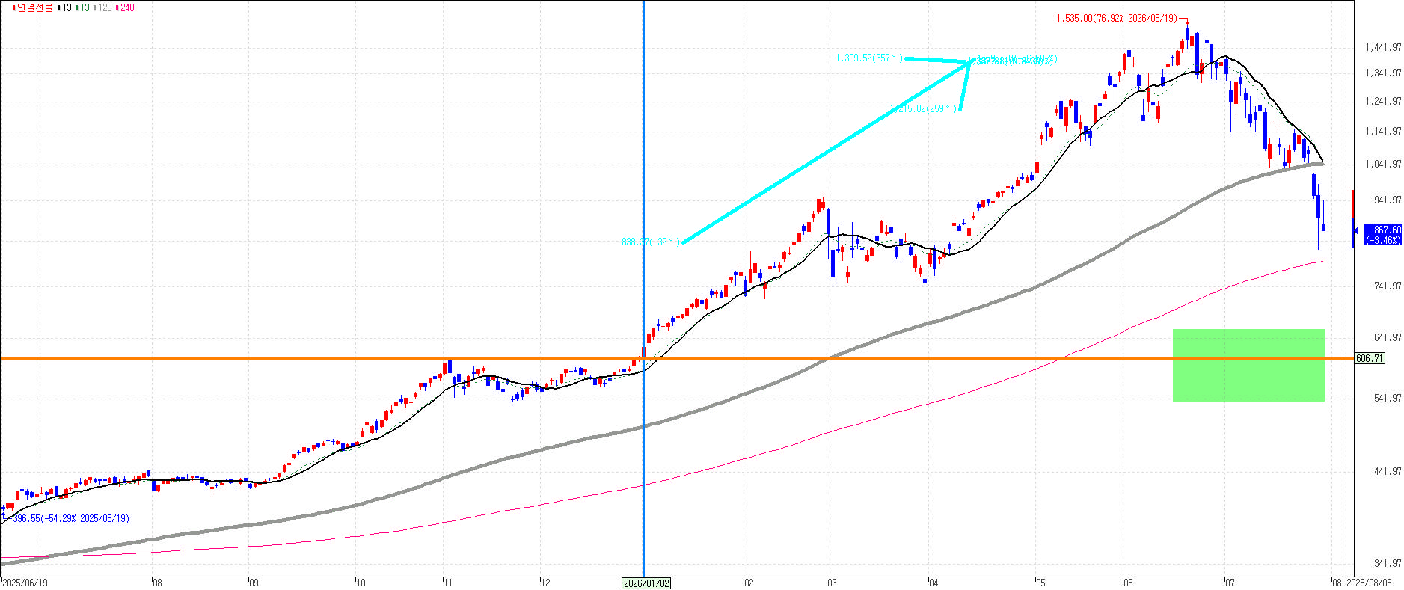Viewport: 1404px width, 590px height.
Task: Select the cyan 838.37 (32°) angle label
Action: coord(651,242)
